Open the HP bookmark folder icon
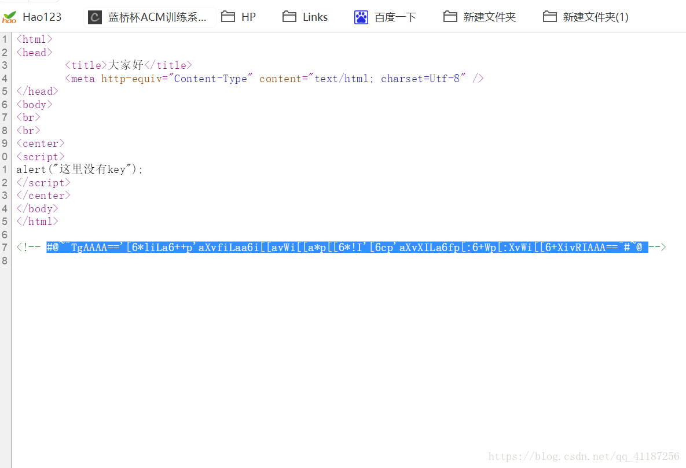The width and height of the screenshot is (686, 468). pyautogui.click(x=228, y=17)
